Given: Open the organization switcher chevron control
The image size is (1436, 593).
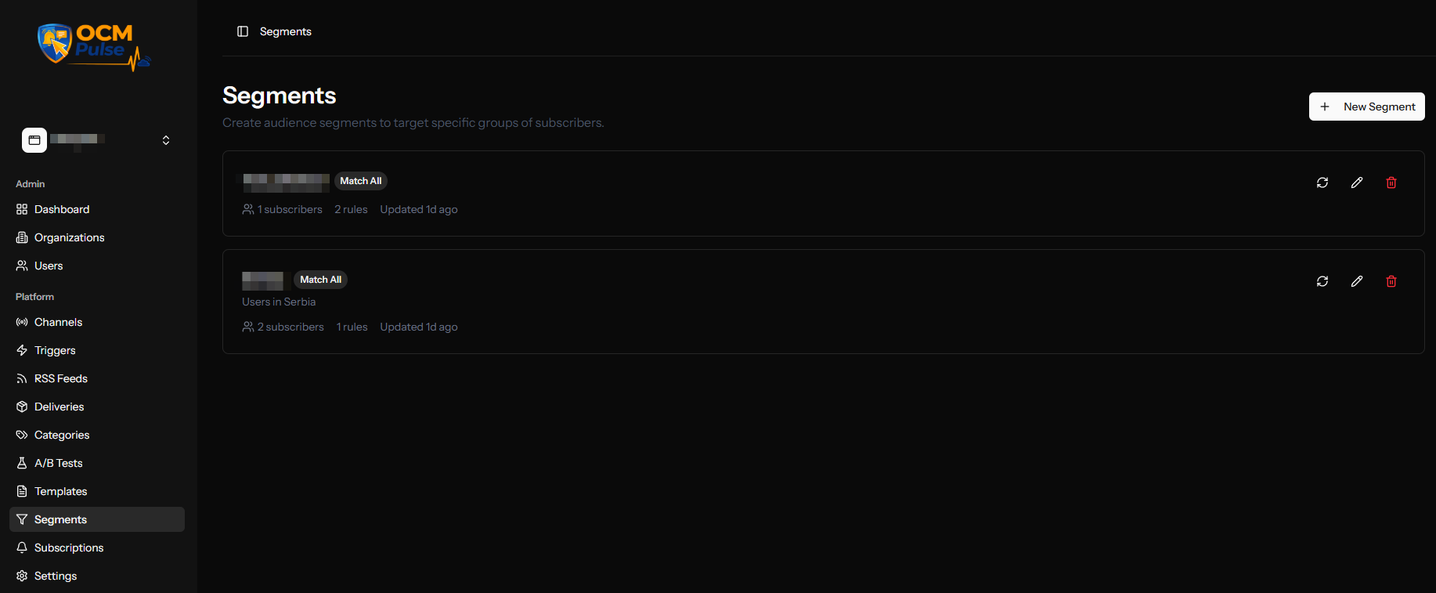Looking at the screenshot, I should pyautogui.click(x=166, y=139).
